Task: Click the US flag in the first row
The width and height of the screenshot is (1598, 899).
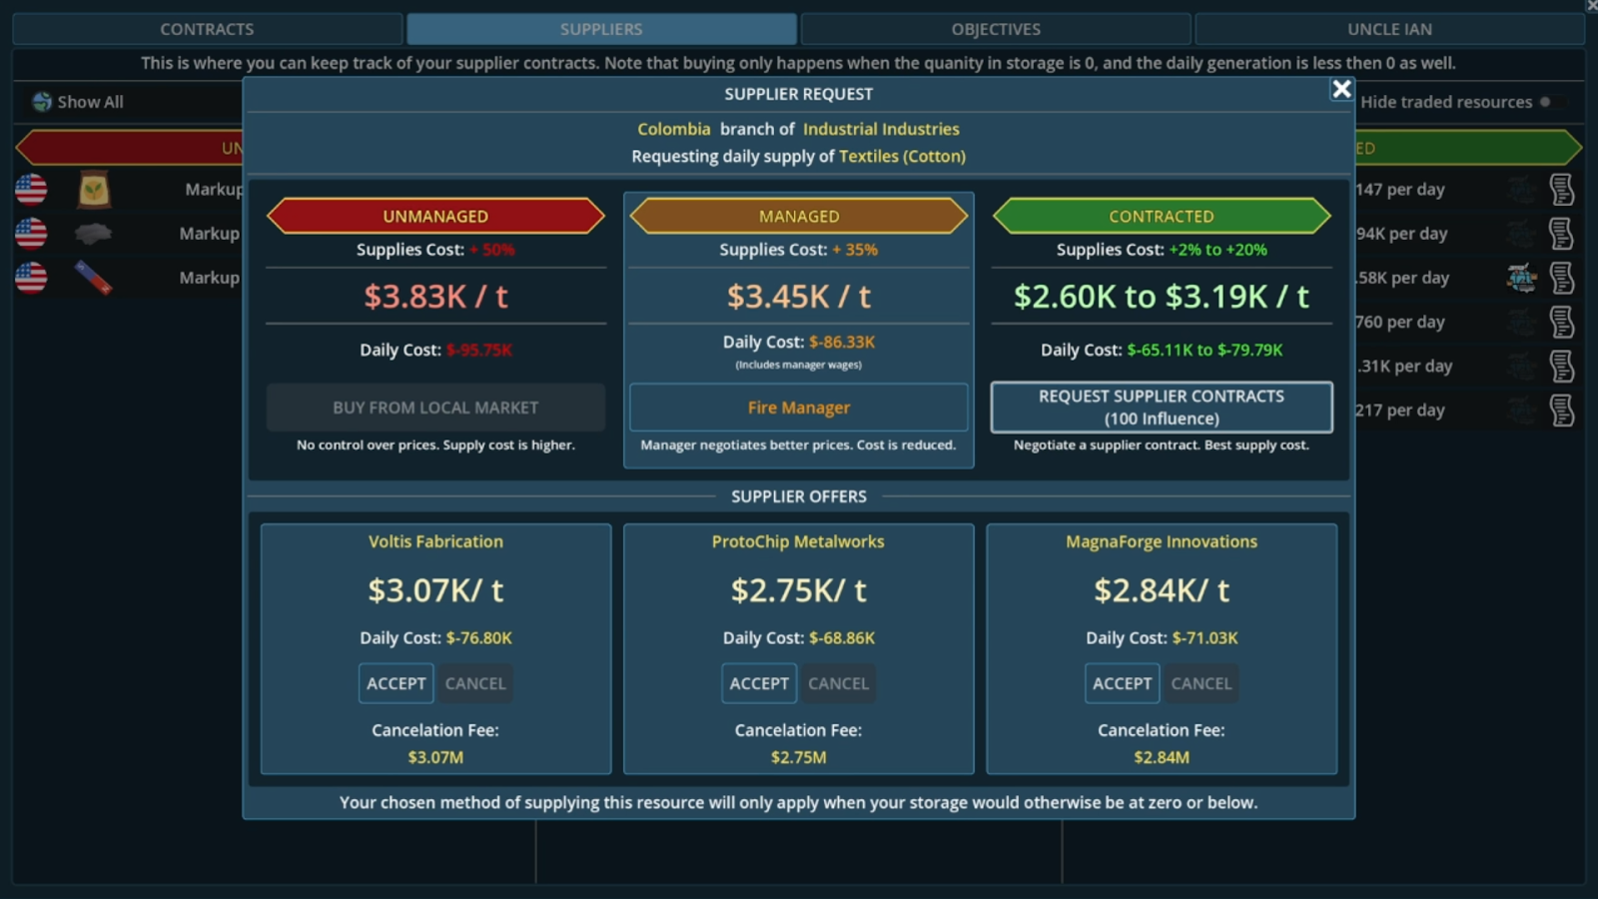Action: click(x=31, y=190)
